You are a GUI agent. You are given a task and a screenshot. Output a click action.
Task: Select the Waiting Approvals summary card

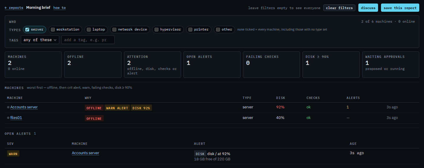tap(391, 65)
